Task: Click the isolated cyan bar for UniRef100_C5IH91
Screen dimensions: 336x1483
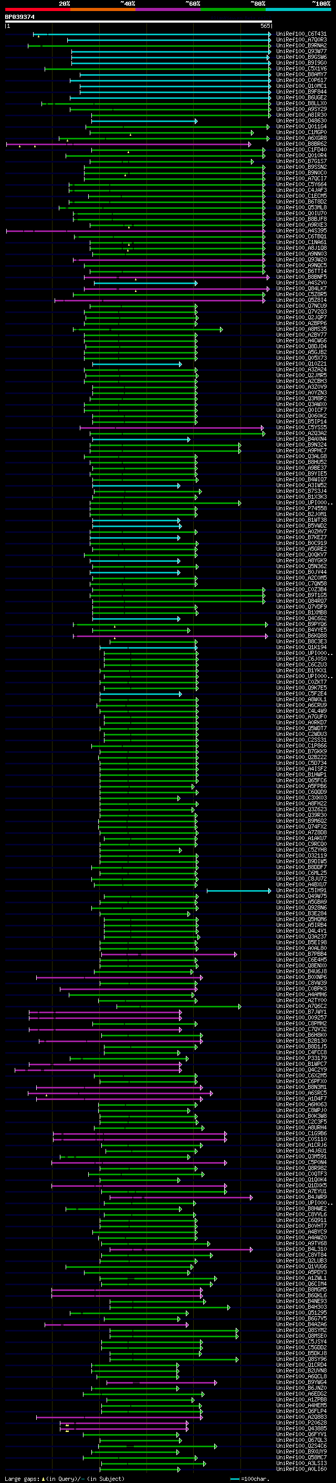Action: pyautogui.click(x=239, y=891)
